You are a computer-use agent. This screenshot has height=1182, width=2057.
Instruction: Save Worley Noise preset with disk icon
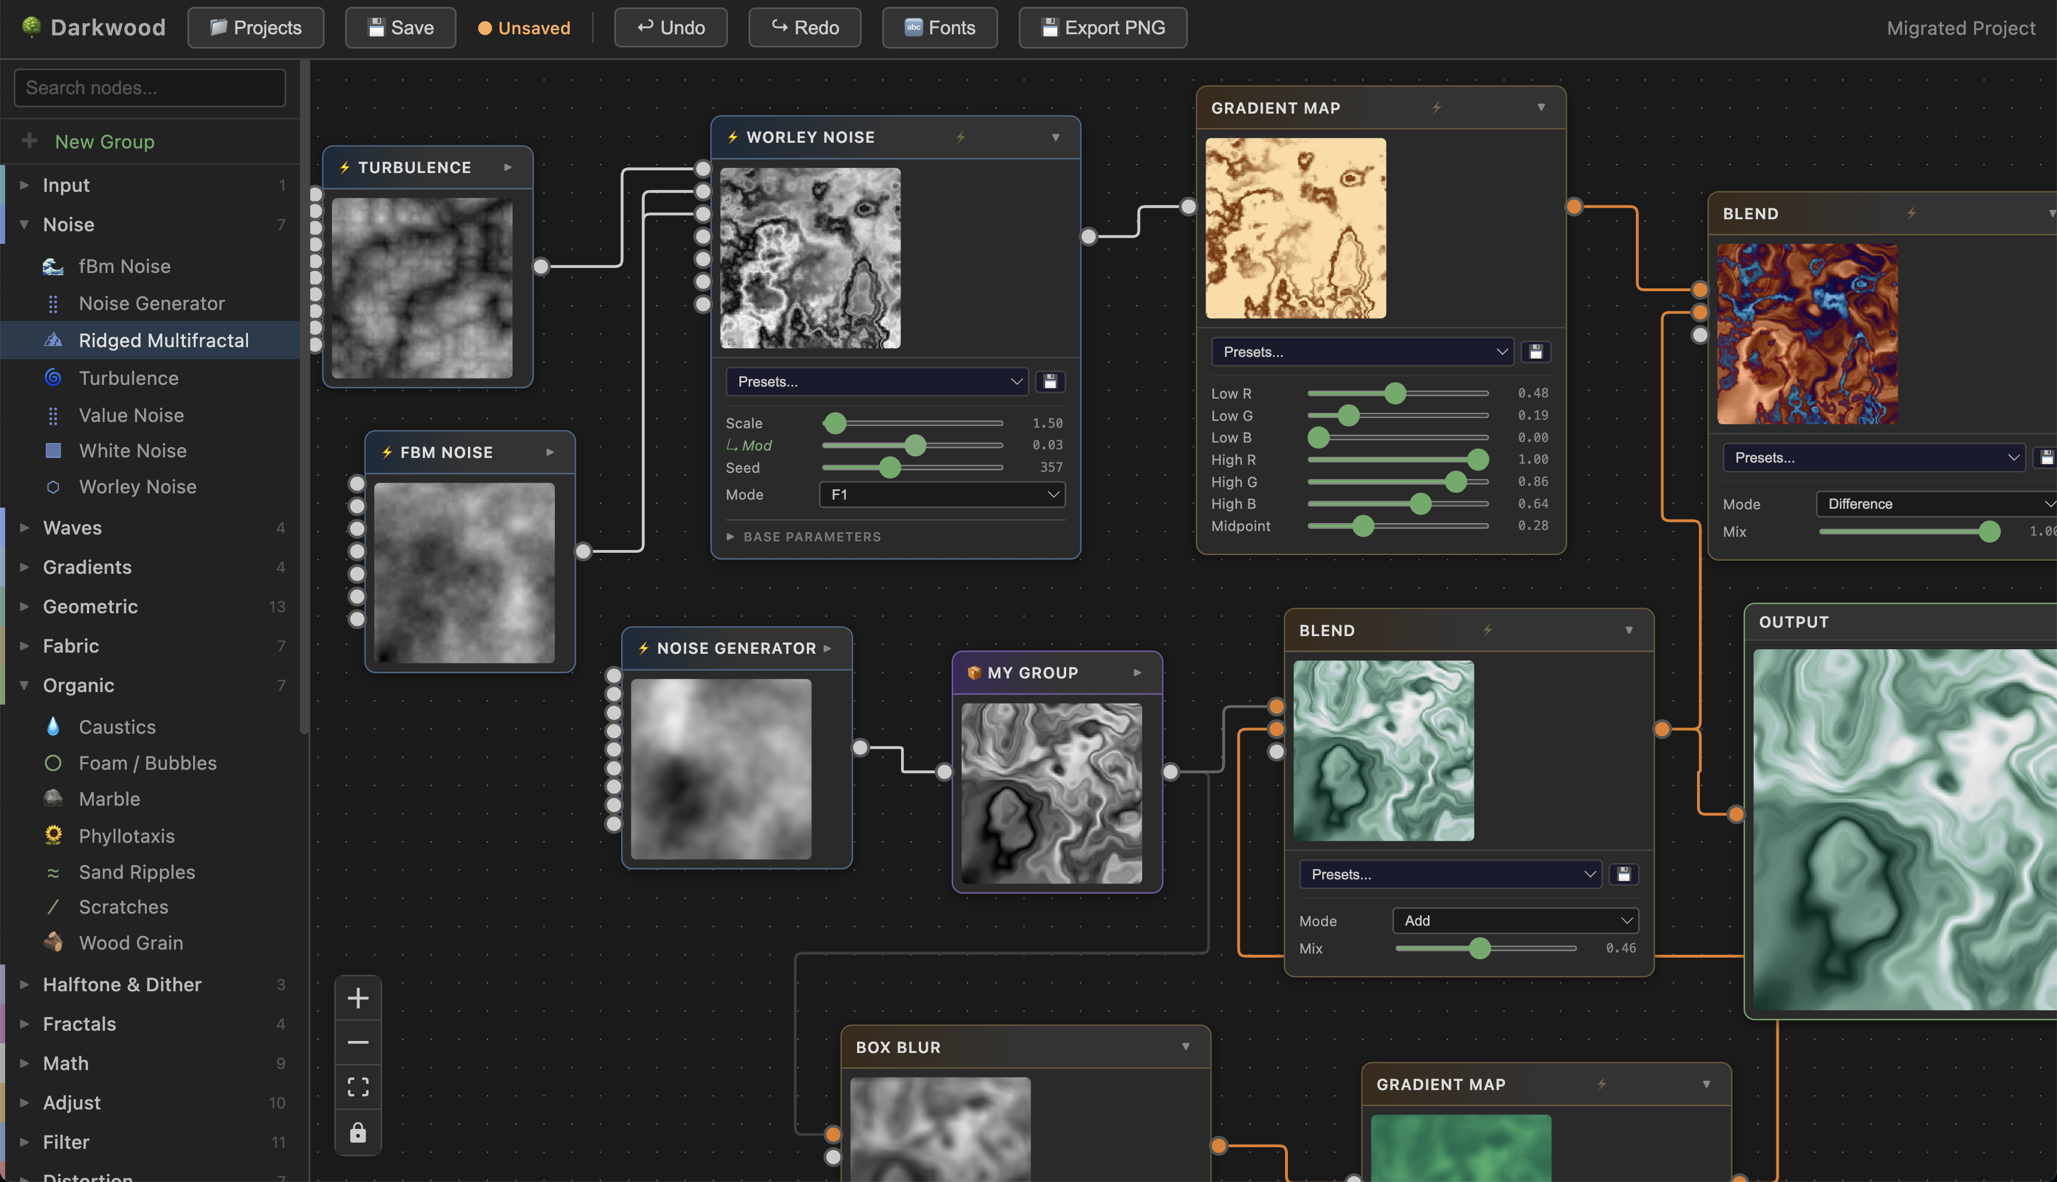point(1050,381)
